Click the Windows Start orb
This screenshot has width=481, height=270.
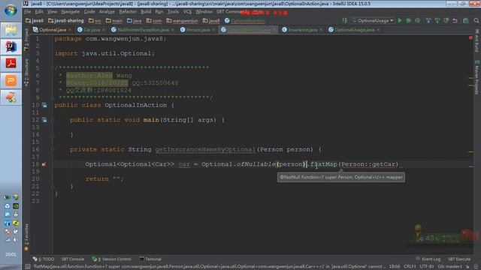point(11,10)
